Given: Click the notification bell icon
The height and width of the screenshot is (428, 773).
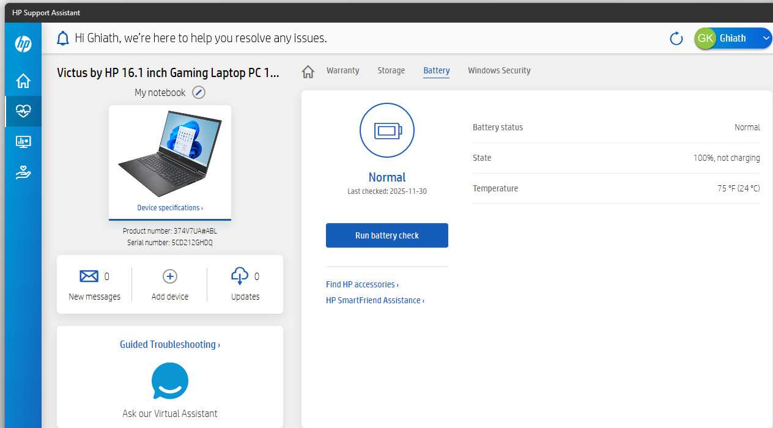Looking at the screenshot, I should coord(63,39).
